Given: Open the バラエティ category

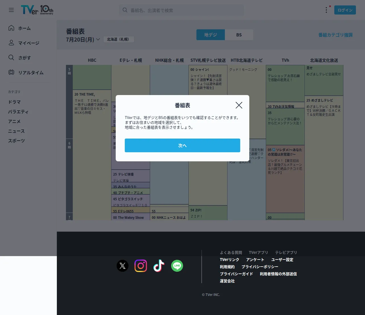Looking at the screenshot, I should [x=18, y=112].
